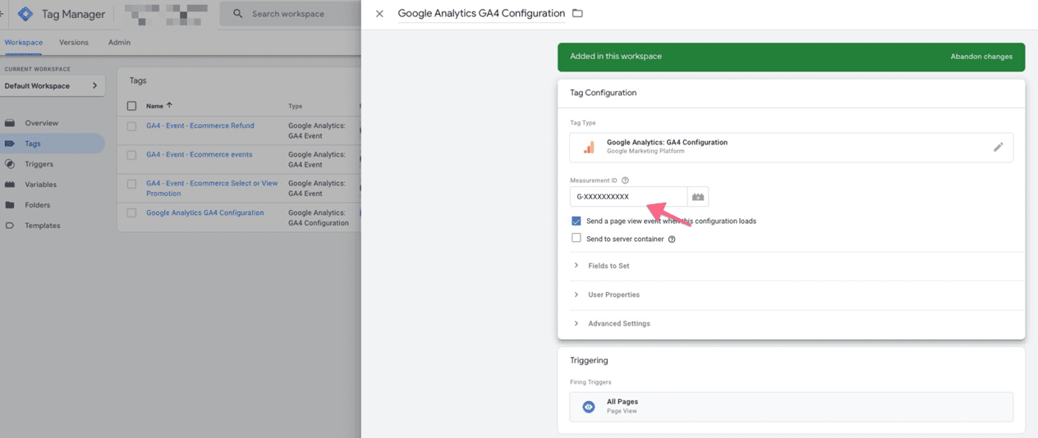Click the Templates sidebar icon

coord(10,226)
